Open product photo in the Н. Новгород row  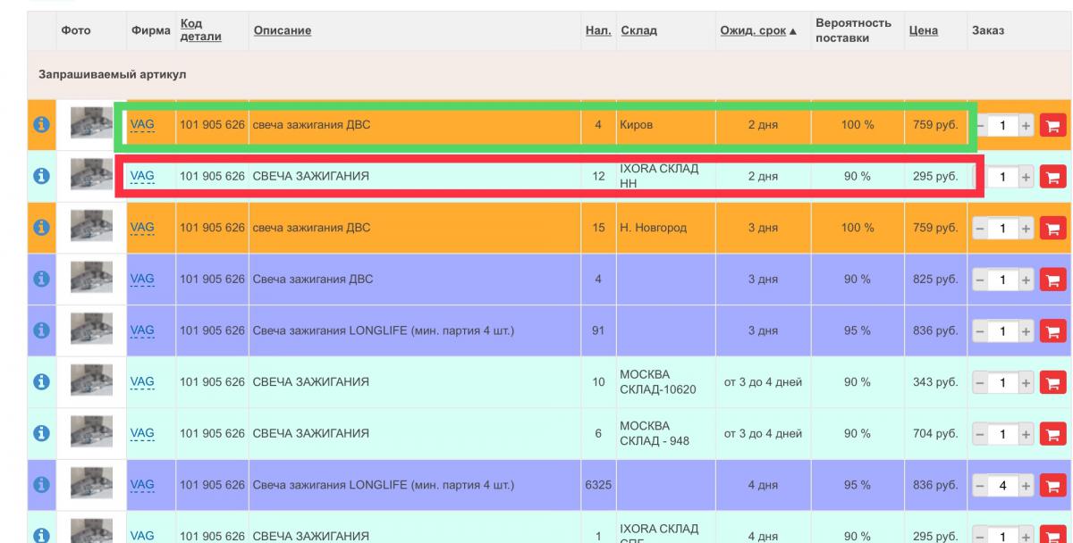coord(91,228)
